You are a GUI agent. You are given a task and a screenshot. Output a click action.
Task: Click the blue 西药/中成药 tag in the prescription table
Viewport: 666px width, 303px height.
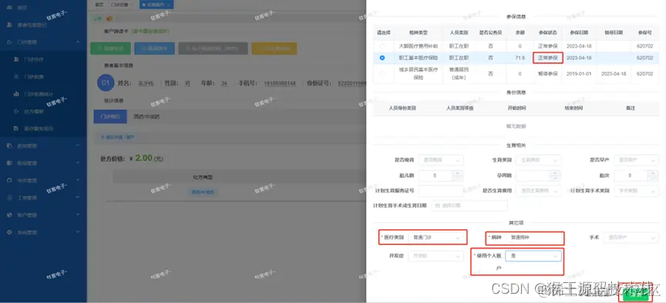(203, 192)
